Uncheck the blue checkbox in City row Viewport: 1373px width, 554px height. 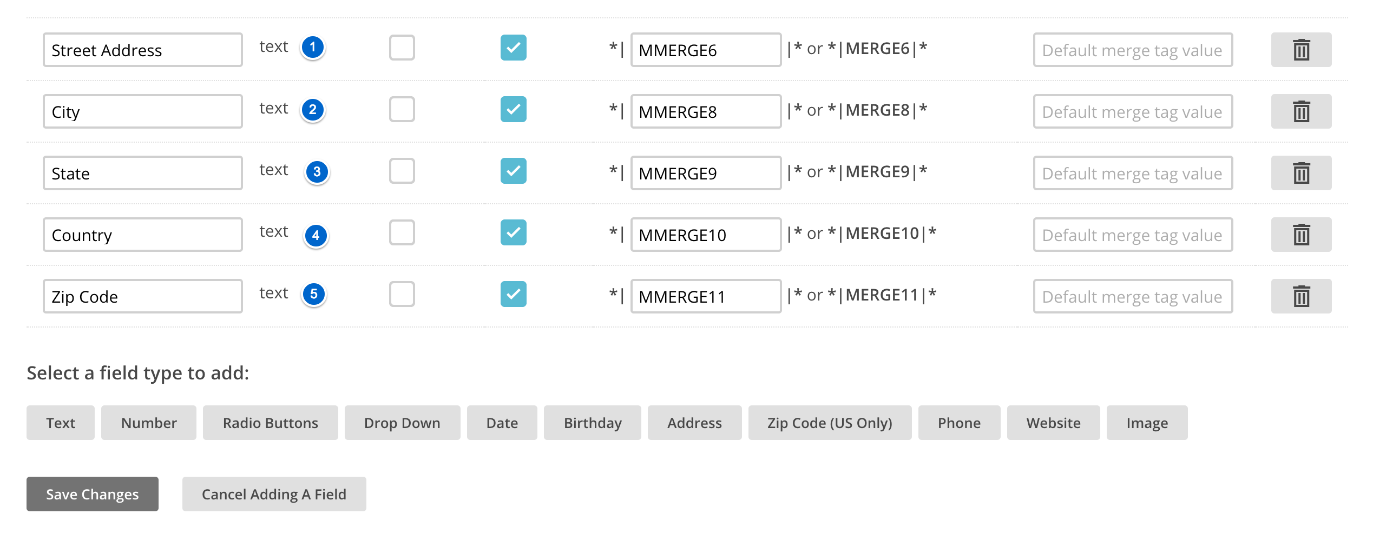tap(514, 109)
